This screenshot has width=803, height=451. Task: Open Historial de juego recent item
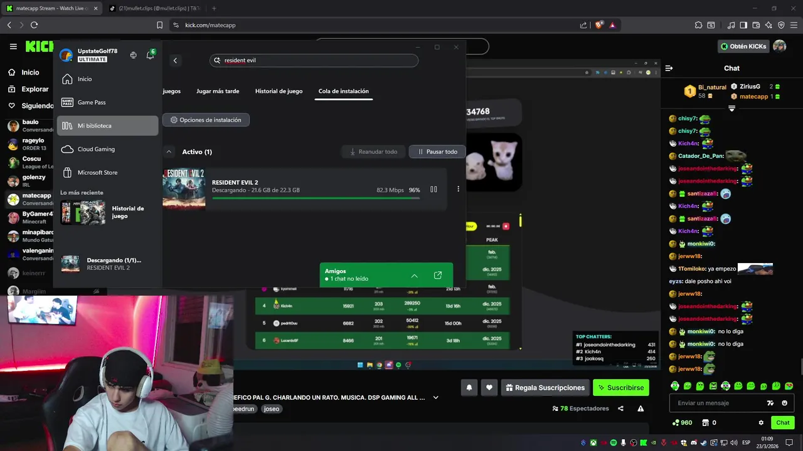click(x=107, y=212)
